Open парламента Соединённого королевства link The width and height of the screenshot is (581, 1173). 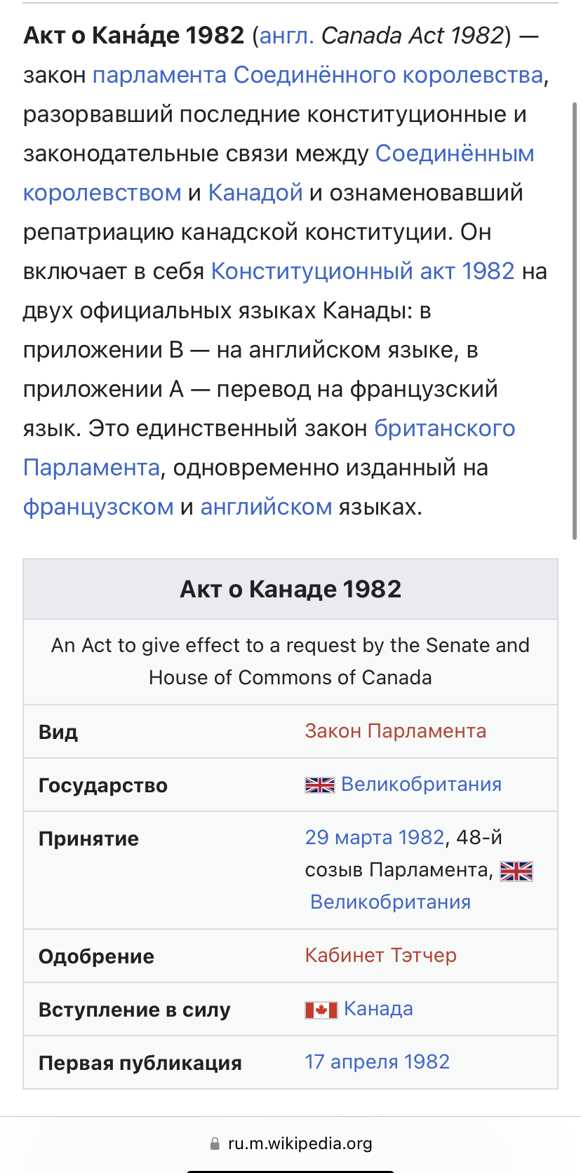tap(318, 74)
